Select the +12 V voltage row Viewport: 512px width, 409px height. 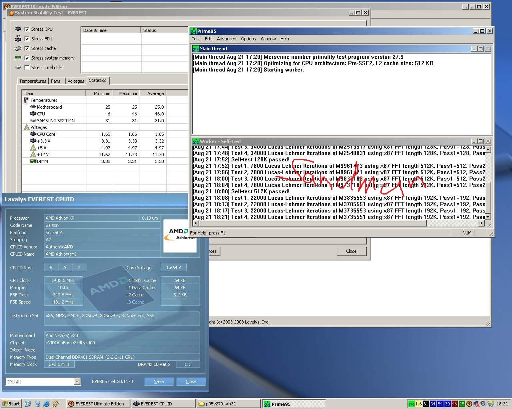pyautogui.click(x=105, y=155)
